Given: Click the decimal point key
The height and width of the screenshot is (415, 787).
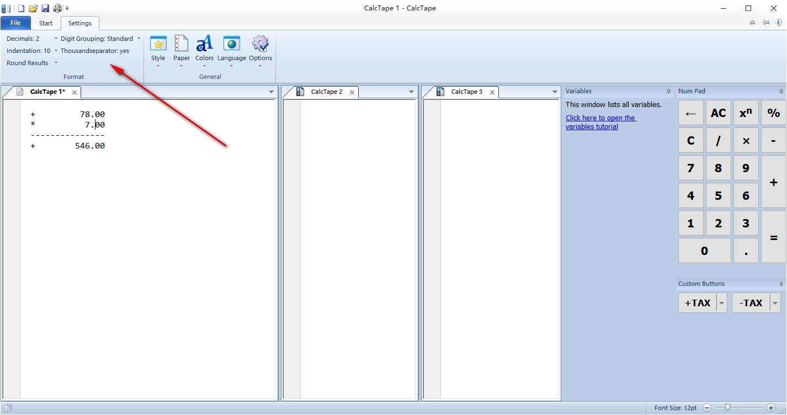Looking at the screenshot, I should click(746, 251).
